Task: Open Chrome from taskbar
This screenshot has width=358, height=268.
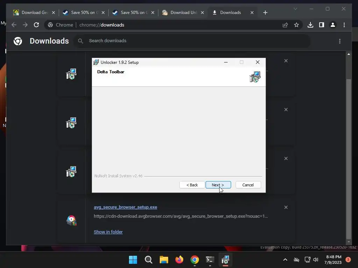Action: click(x=194, y=260)
